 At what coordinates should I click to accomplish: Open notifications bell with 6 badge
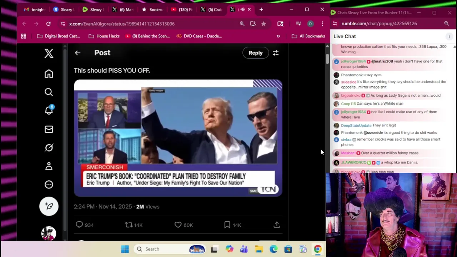coord(49,110)
